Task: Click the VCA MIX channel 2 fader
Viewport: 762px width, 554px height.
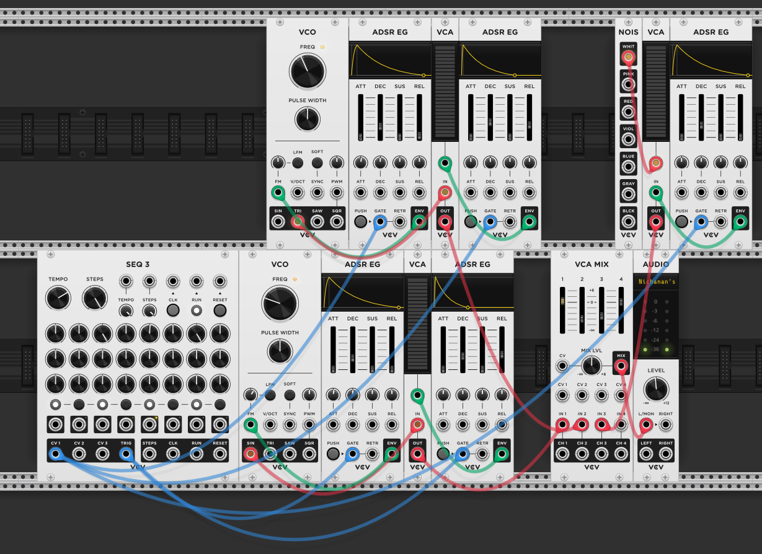Action: 582,309
